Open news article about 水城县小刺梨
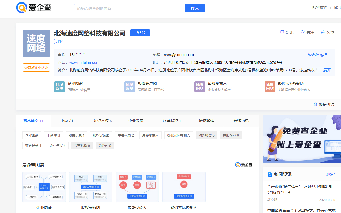Image resolution: width=341 pixels, height=213 pixels. [x=300, y=189]
